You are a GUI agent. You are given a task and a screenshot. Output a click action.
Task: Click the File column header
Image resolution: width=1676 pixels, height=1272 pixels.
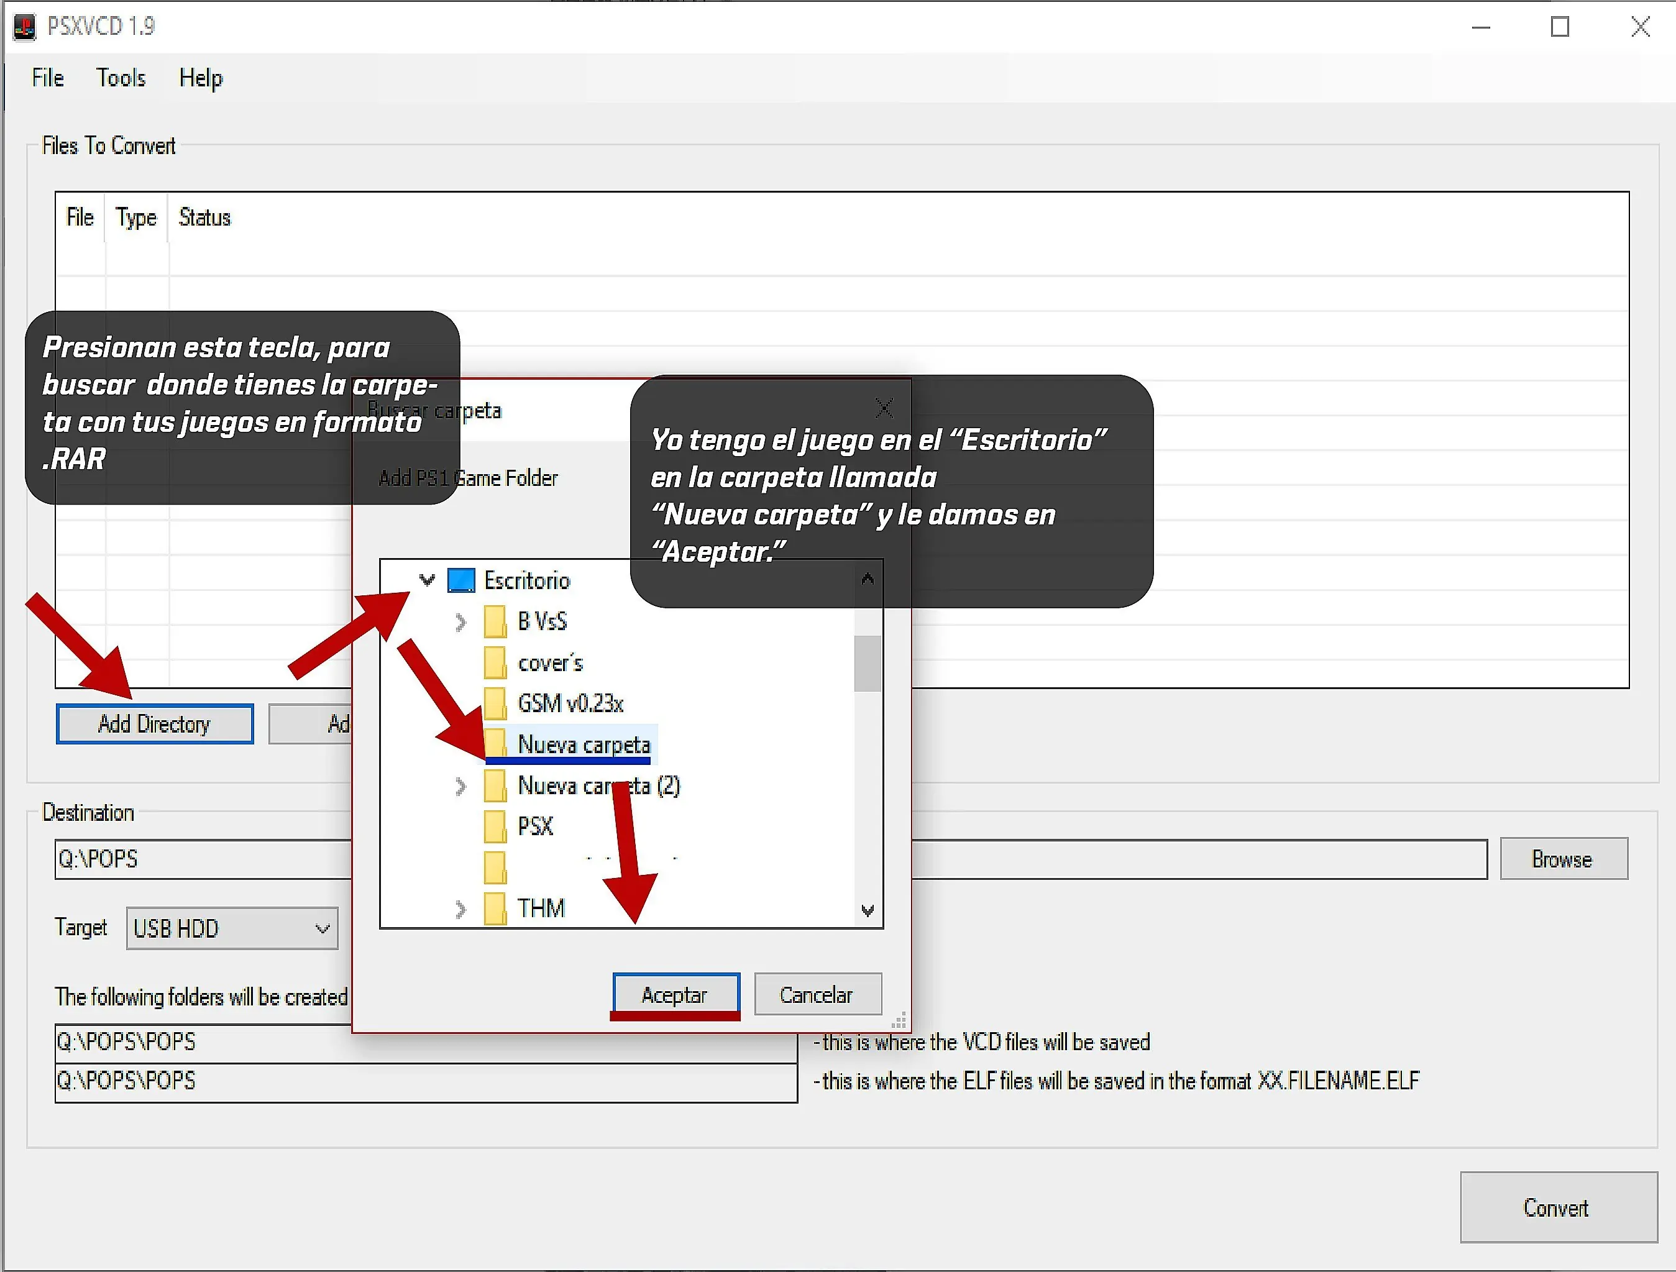(80, 217)
